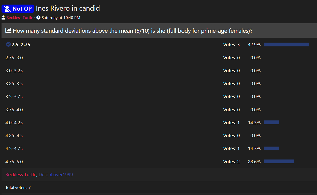The width and height of the screenshot is (317, 195).
Task: Open Reckless Turtle's profile from the post header
Action: [x=20, y=18]
